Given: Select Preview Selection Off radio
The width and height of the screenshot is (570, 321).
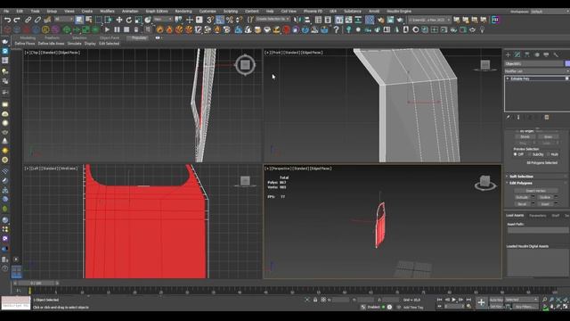Looking at the screenshot, I should 515,154.
